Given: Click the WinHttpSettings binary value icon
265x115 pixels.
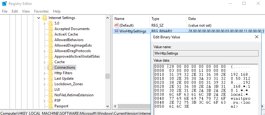Looking at the screenshot, I should [116, 31].
